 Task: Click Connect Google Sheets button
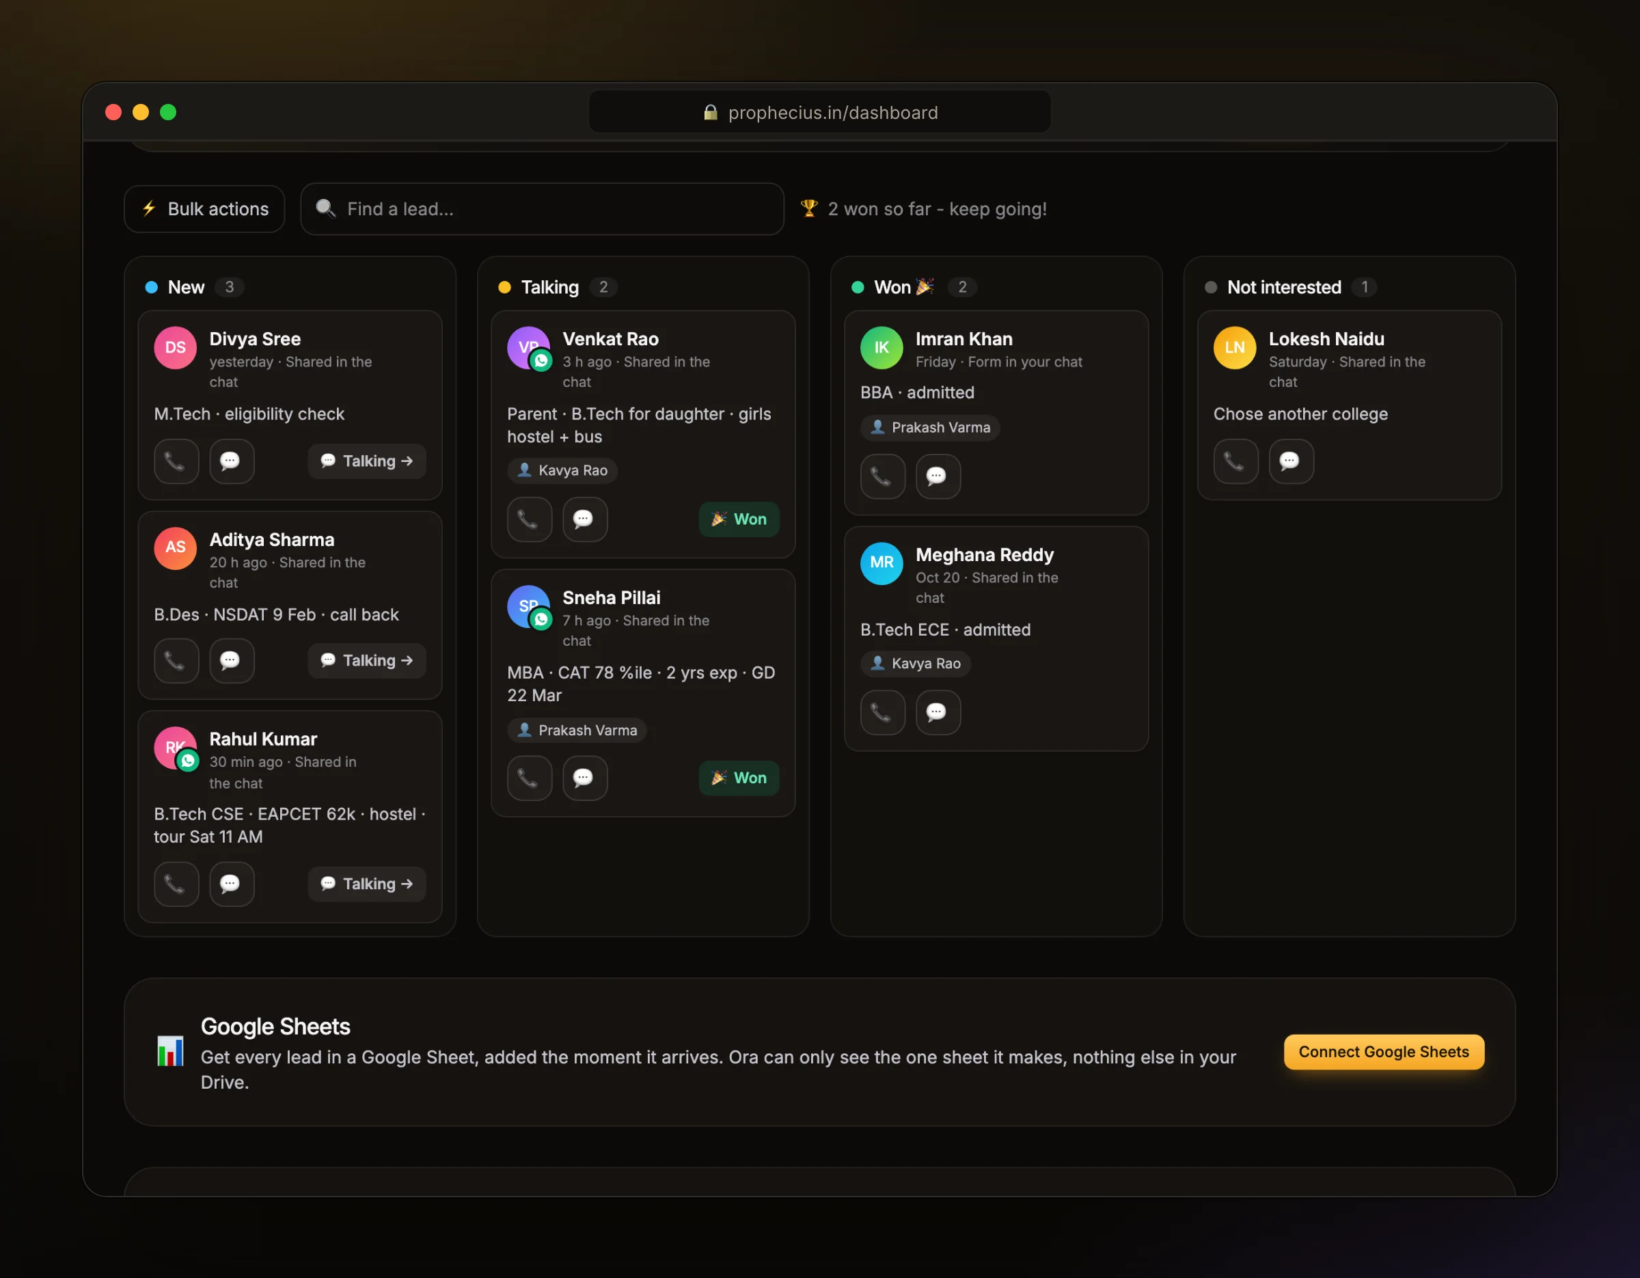[1384, 1051]
